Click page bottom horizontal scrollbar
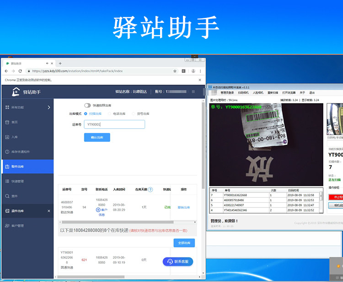 [91, 277]
